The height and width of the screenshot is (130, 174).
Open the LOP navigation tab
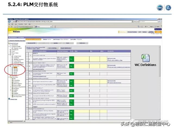pyautogui.click(x=139, y=32)
